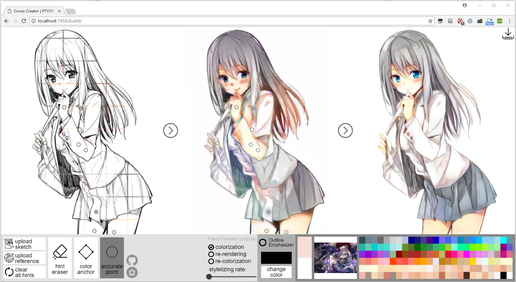Click the blue-gray hint point on sketch skirt
Viewport: 516px width, 282px height.
coord(96,212)
